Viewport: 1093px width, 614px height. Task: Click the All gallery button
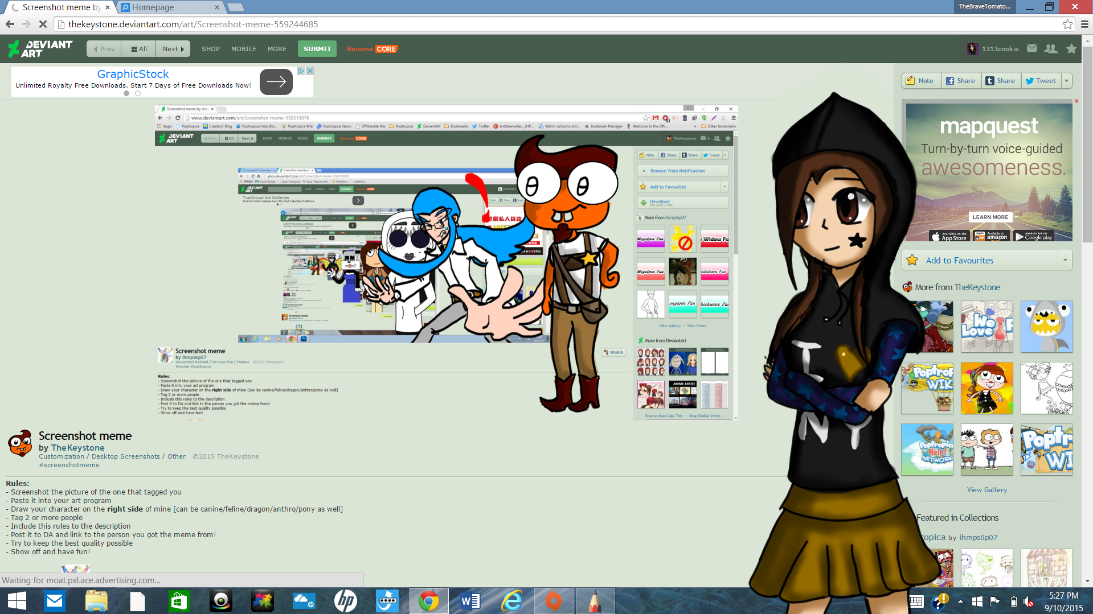click(138, 49)
